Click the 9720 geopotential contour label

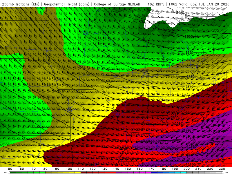tap(190, 65)
